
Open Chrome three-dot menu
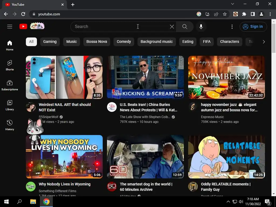270,14
